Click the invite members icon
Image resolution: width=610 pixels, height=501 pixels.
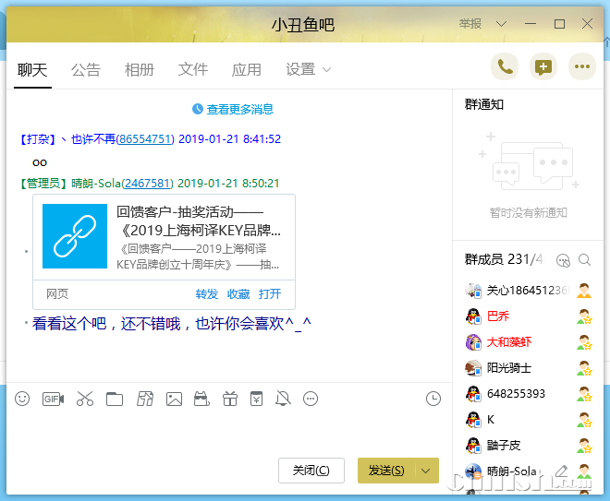coord(563,260)
